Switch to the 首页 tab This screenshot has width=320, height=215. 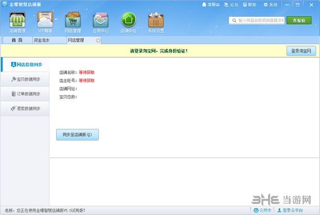coord(17,40)
